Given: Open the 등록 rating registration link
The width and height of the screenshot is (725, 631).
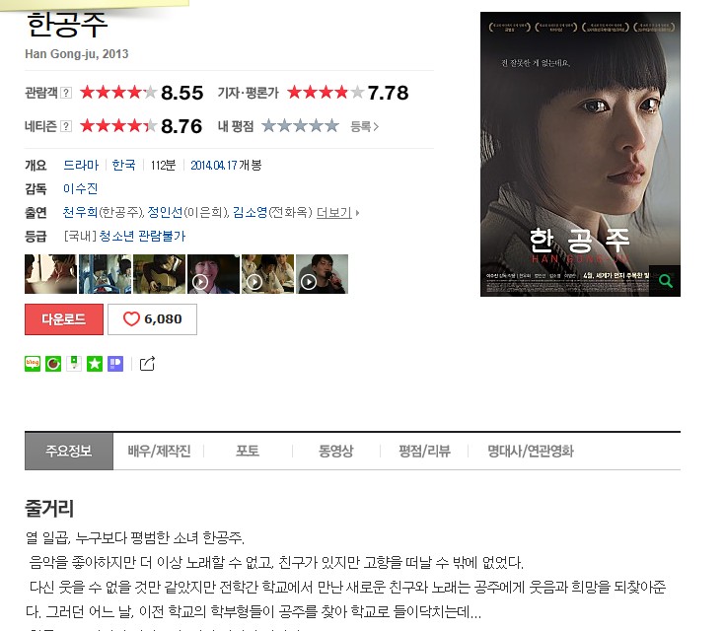Looking at the screenshot, I should pyautogui.click(x=364, y=126).
